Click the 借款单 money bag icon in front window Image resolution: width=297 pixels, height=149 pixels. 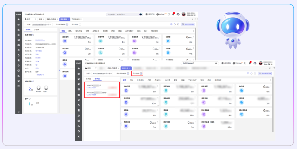tap(127, 114)
